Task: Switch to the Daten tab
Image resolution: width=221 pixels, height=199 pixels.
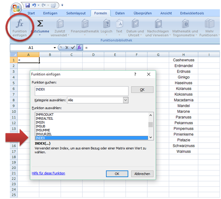Action: [120, 14]
